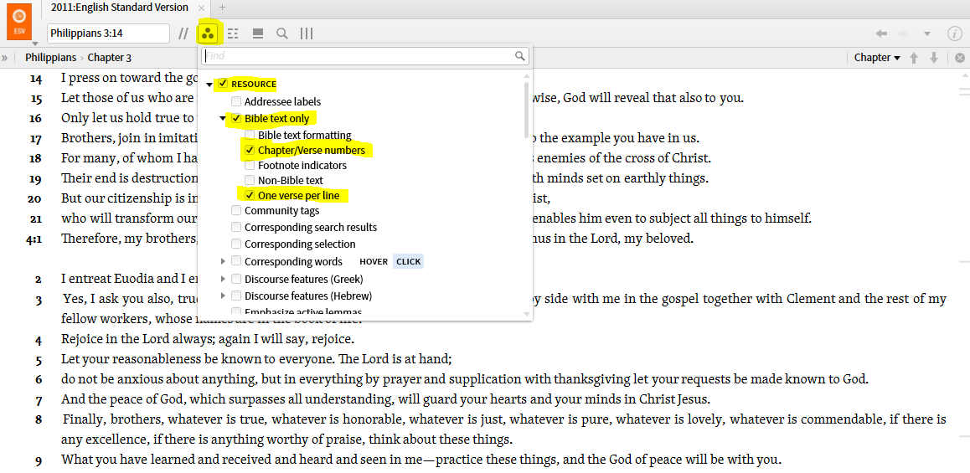Open the parallel resources icon
Image resolution: width=970 pixels, height=473 pixels.
click(183, 33)
